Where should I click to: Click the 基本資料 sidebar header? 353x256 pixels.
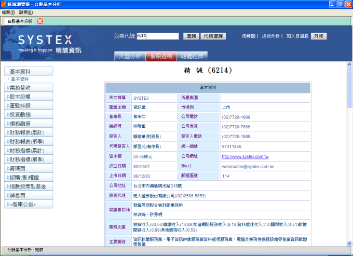(x=29, y=71)
